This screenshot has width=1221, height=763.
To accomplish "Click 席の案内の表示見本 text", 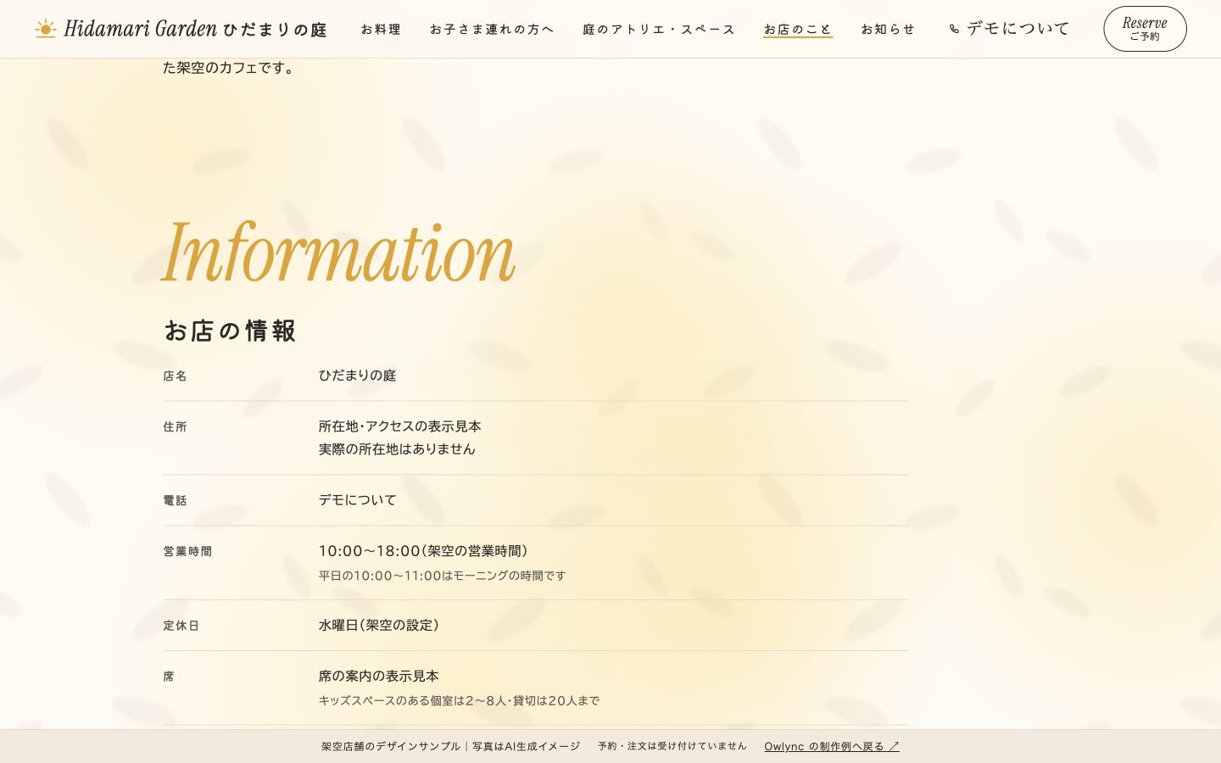I will point(379,676).
